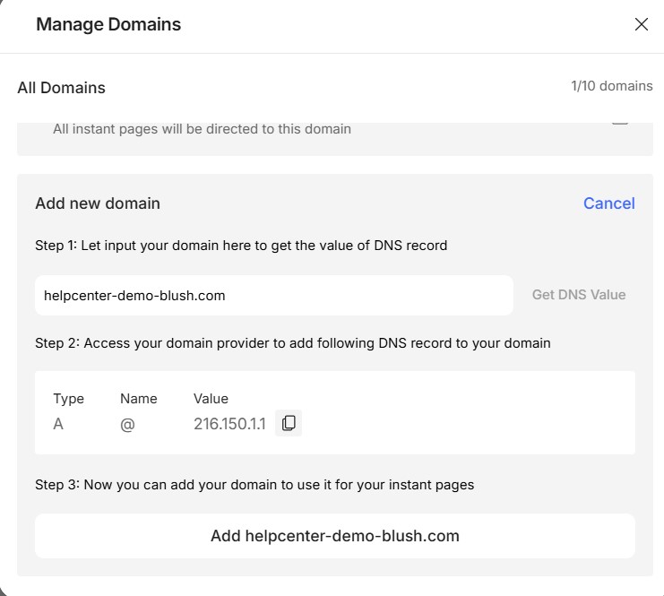Screen dimensions: 664x596
Task: Click the Value column header
Action: click(x=211, y=399)
